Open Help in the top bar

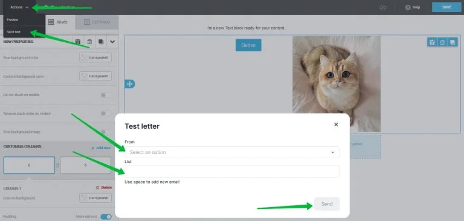(x=413, y=7)
